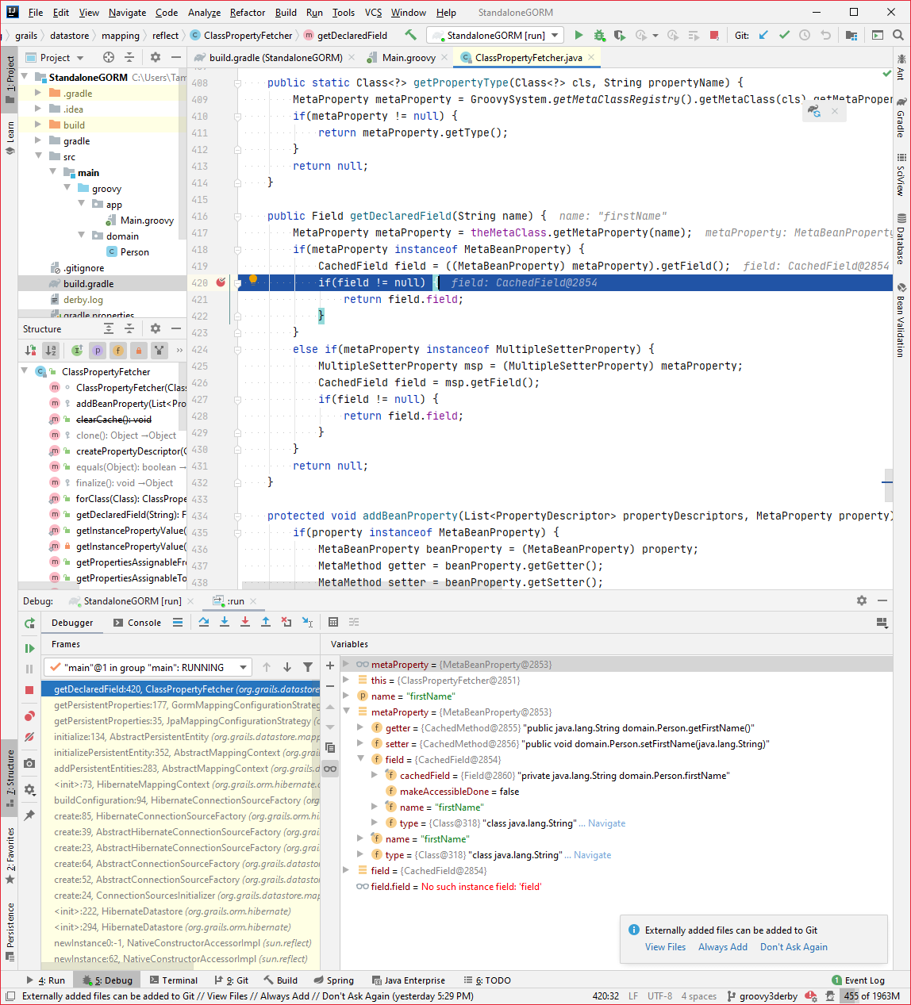This screenshot has width=911, height=1005.
Task: Expand the build folder in project tree
Action: (x=37, y=125)
